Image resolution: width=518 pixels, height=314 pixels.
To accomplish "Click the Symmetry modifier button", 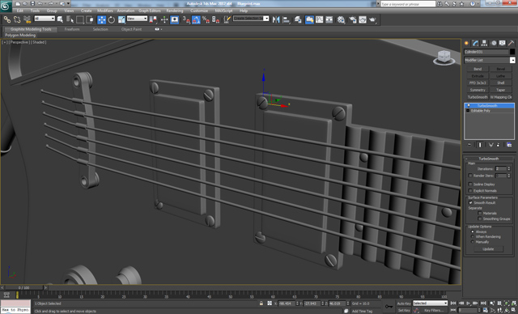I will point(478,90).
